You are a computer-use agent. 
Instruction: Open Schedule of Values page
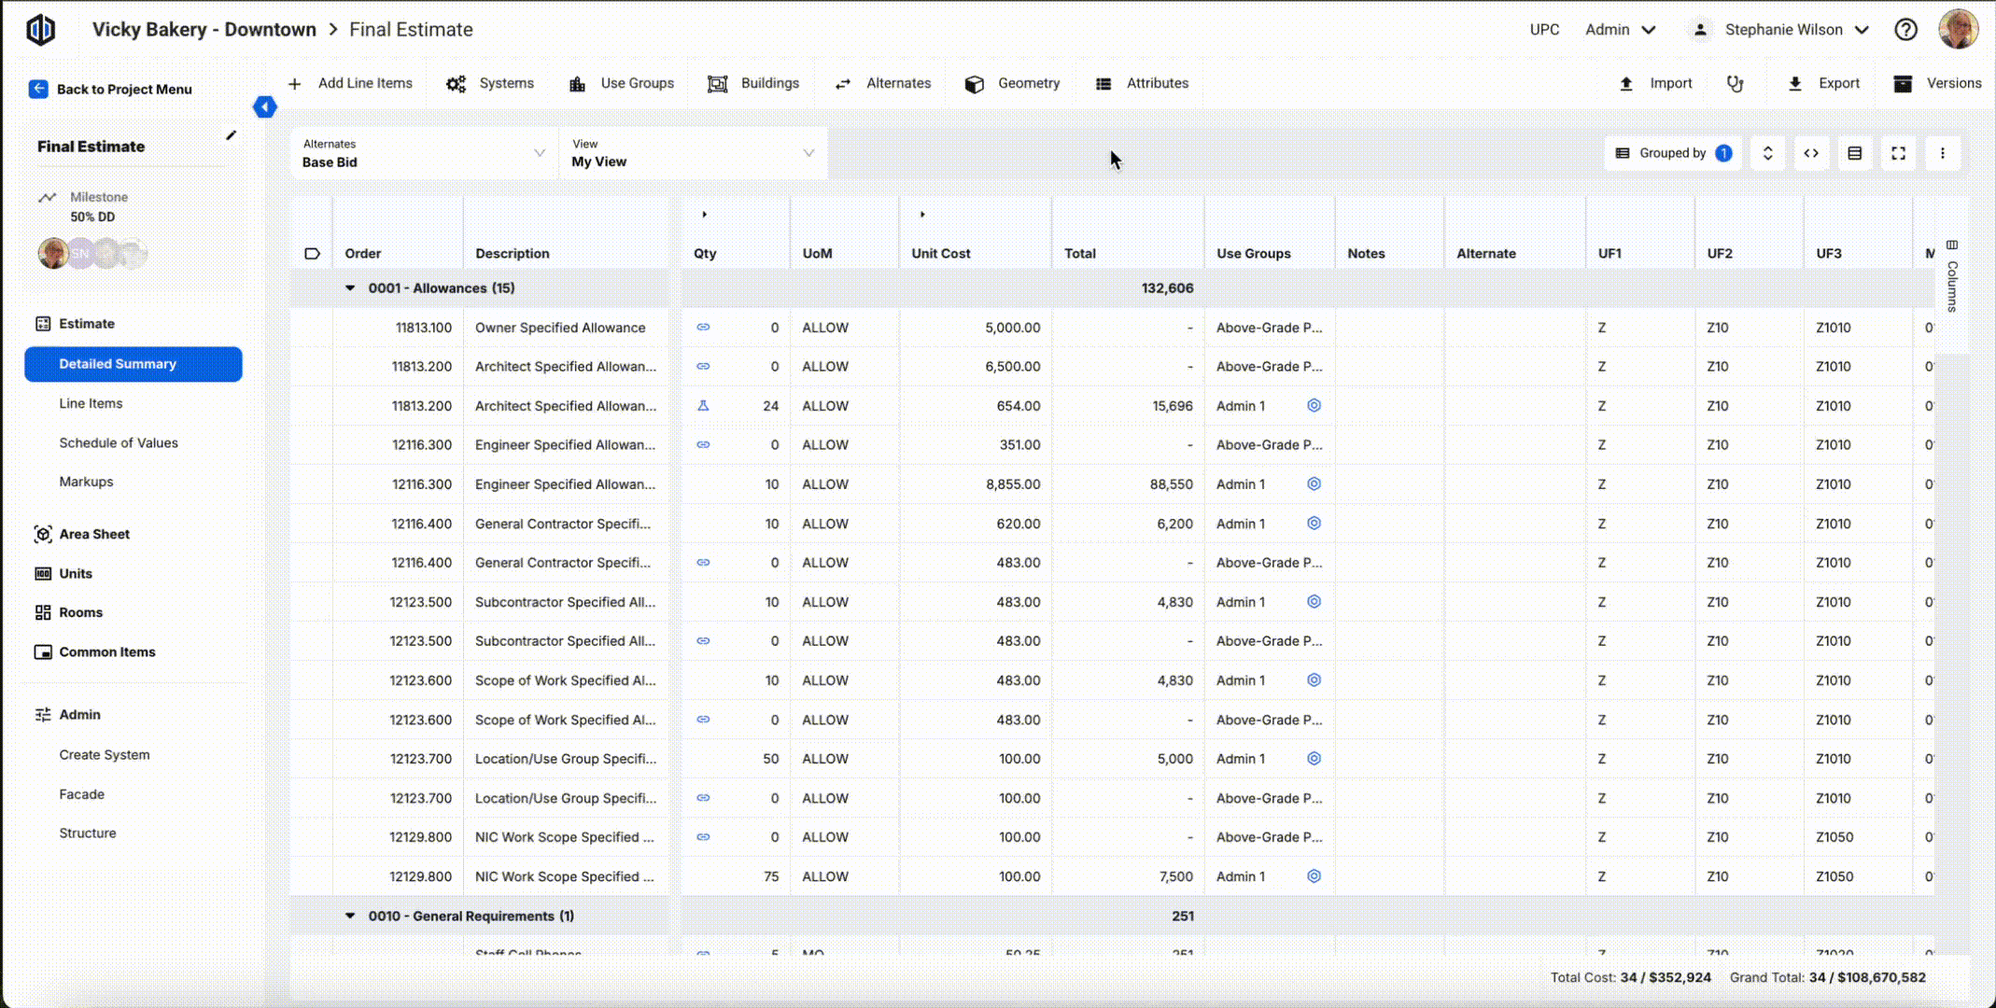[119, 443]
